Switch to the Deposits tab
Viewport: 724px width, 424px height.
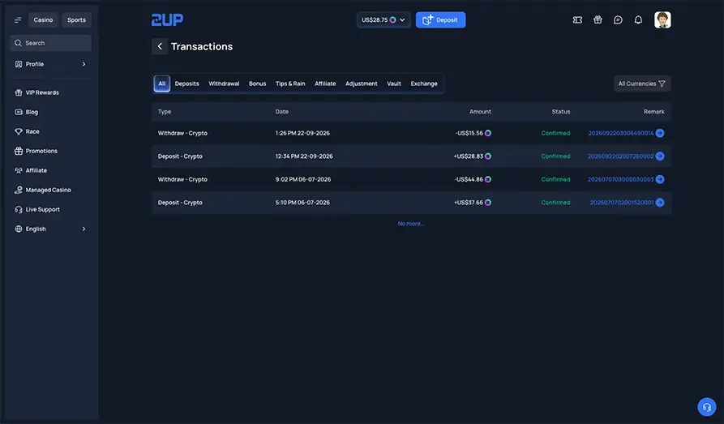tap(186, 84)
